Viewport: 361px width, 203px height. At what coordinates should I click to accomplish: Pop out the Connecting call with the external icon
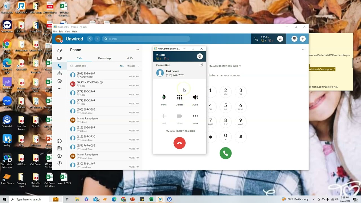(x=201, y=65)
